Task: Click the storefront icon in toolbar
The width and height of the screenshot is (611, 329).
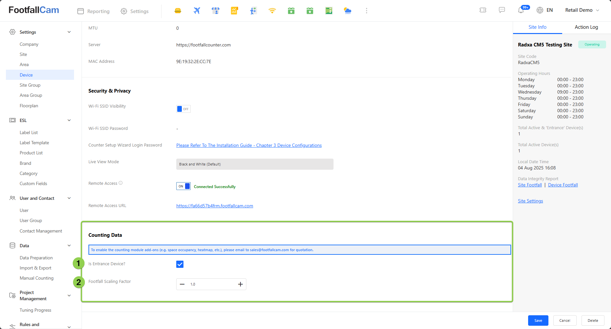Action: click(216, 11)
